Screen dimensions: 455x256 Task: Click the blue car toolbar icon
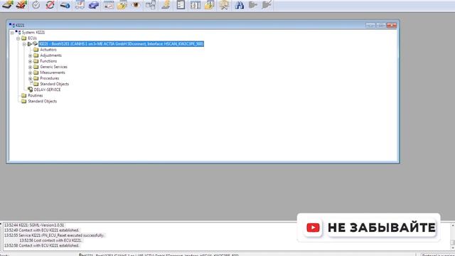[x=93, y=5]
